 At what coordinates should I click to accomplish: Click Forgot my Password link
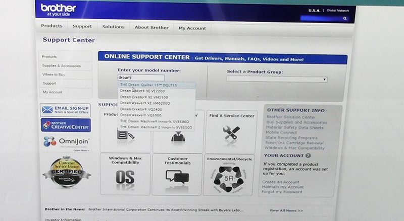pos(282,192)
